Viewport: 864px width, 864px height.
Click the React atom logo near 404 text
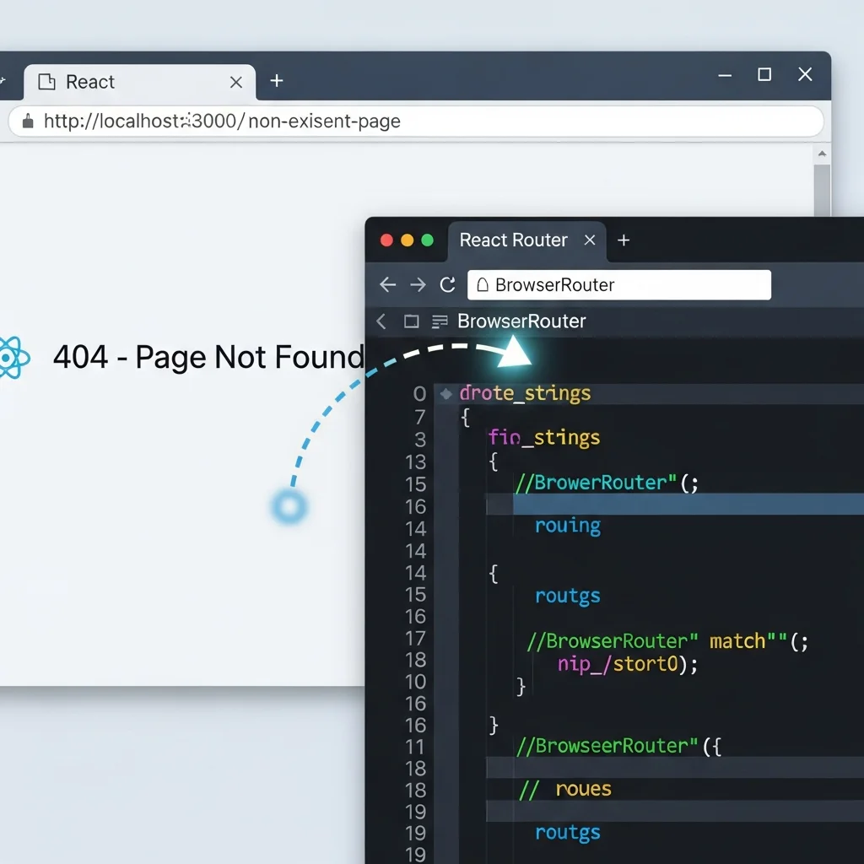tap(13, 358)
